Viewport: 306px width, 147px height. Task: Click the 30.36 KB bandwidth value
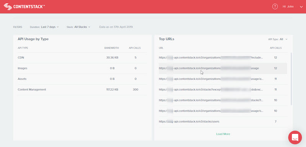112,58
